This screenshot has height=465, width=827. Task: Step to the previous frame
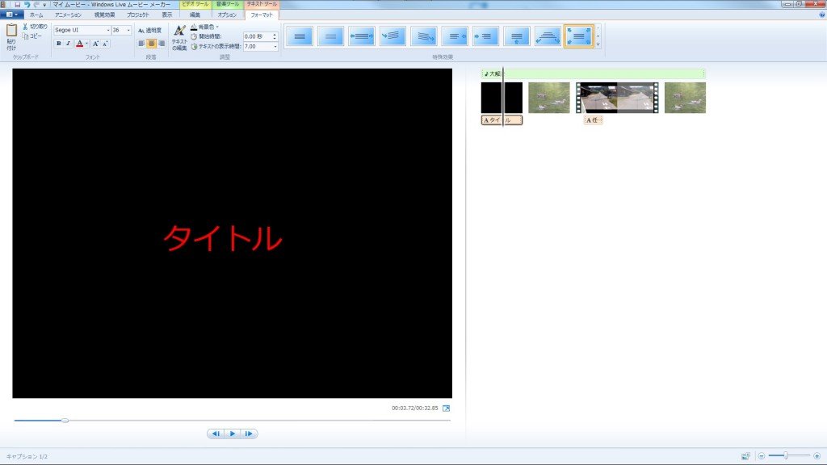point(216,434)
